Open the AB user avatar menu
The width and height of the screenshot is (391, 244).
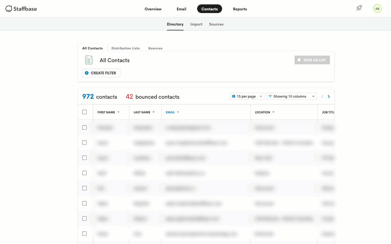click(x=377, y=9)
